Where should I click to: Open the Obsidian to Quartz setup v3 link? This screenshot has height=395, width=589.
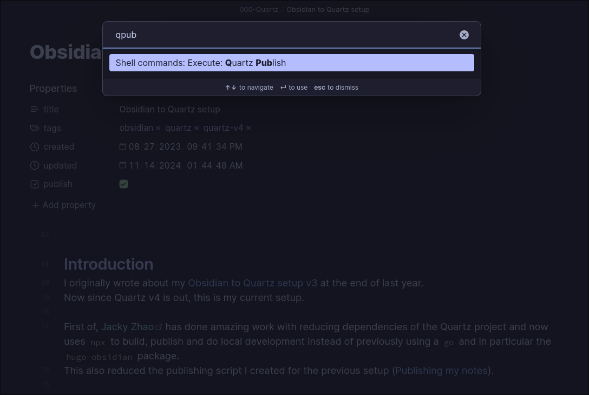tap(252, 283)
